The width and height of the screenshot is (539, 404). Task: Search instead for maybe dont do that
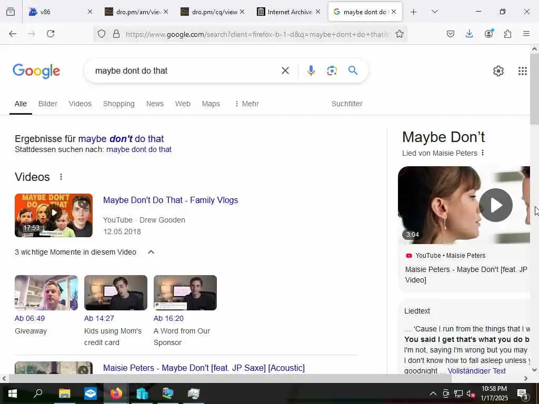[139, 149]
